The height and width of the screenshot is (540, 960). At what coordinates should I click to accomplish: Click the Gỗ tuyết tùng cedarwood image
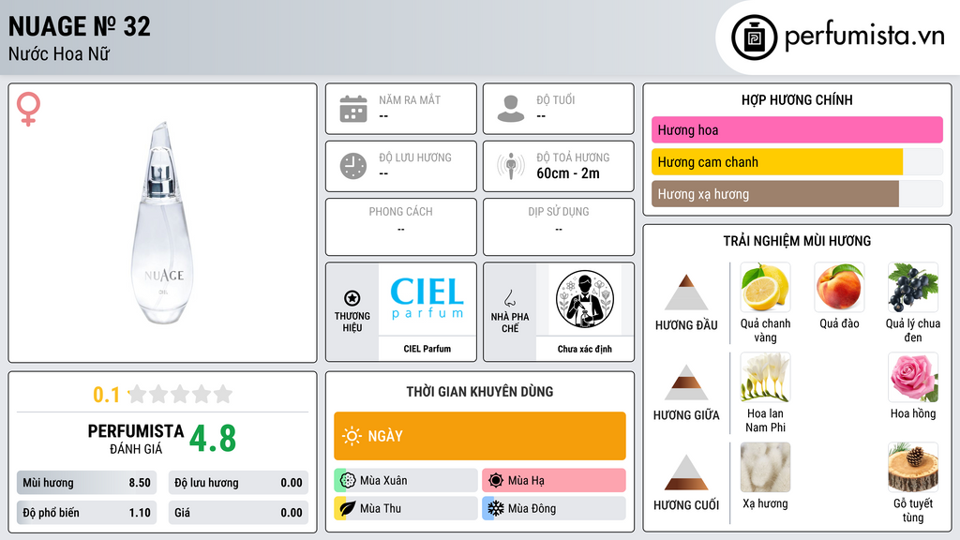point(913,467)
